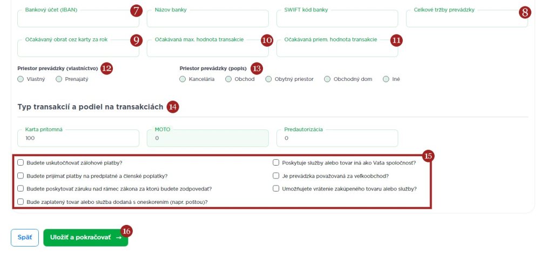Screen dimensions: 540x260
Task: Click annotation badge 14 beside Typ transakcií
Action: coord(173,107)
